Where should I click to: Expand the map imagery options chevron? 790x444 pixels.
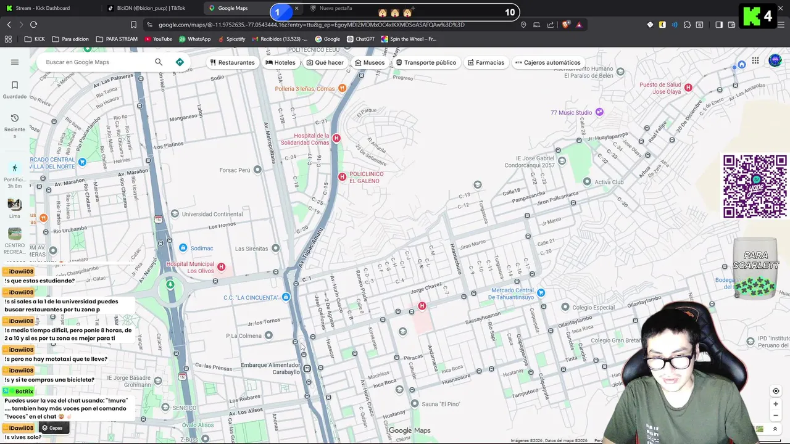[776, 429]
